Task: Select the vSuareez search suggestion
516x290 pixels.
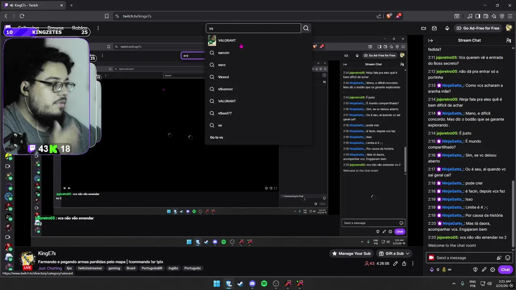Action: pos(258,89)
